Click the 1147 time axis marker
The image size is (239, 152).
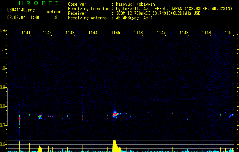(161, 33)
